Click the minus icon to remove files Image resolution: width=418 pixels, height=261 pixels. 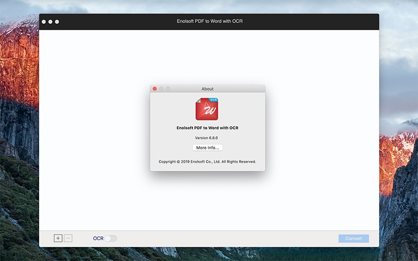pos(68,238)
